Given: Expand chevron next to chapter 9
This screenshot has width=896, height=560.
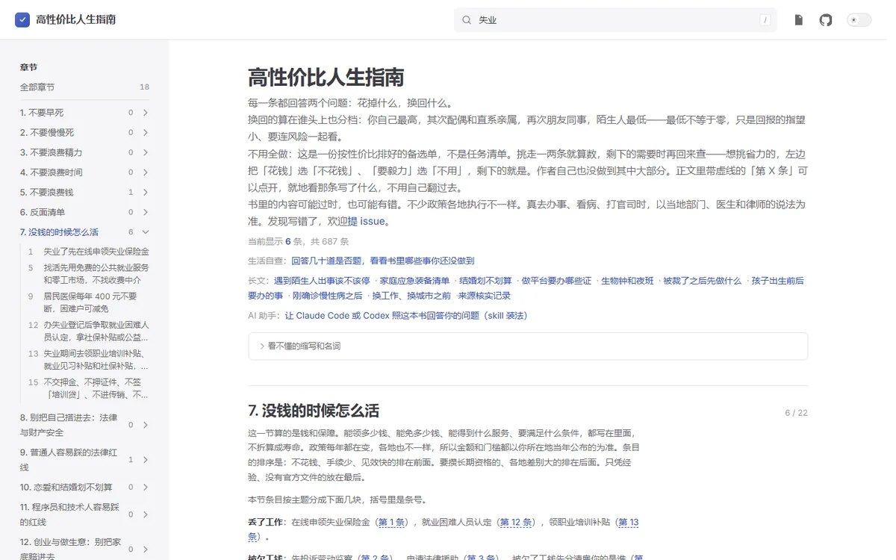Looking at the screenshot, I should tap(146, 459).
